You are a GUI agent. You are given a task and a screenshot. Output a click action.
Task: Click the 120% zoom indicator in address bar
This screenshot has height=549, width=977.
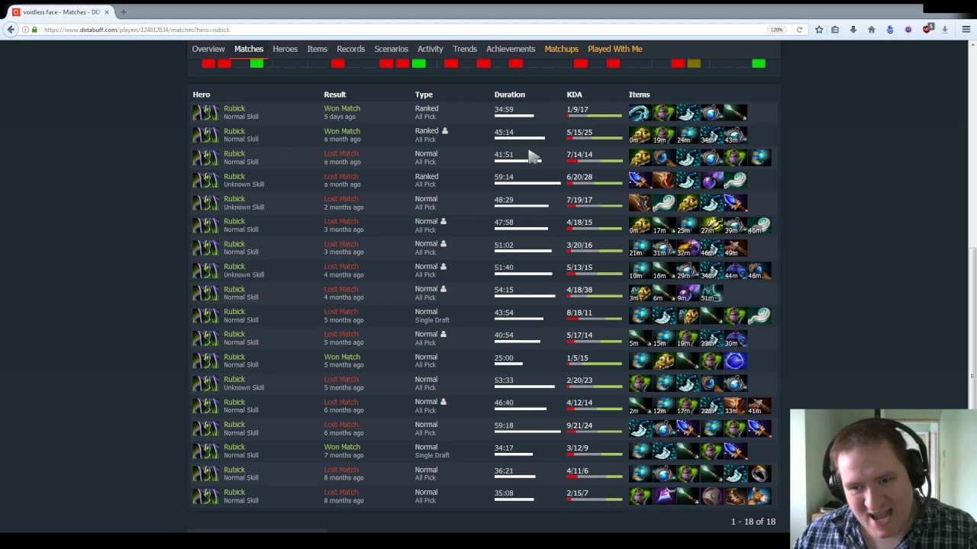click(x=776, y=30)
